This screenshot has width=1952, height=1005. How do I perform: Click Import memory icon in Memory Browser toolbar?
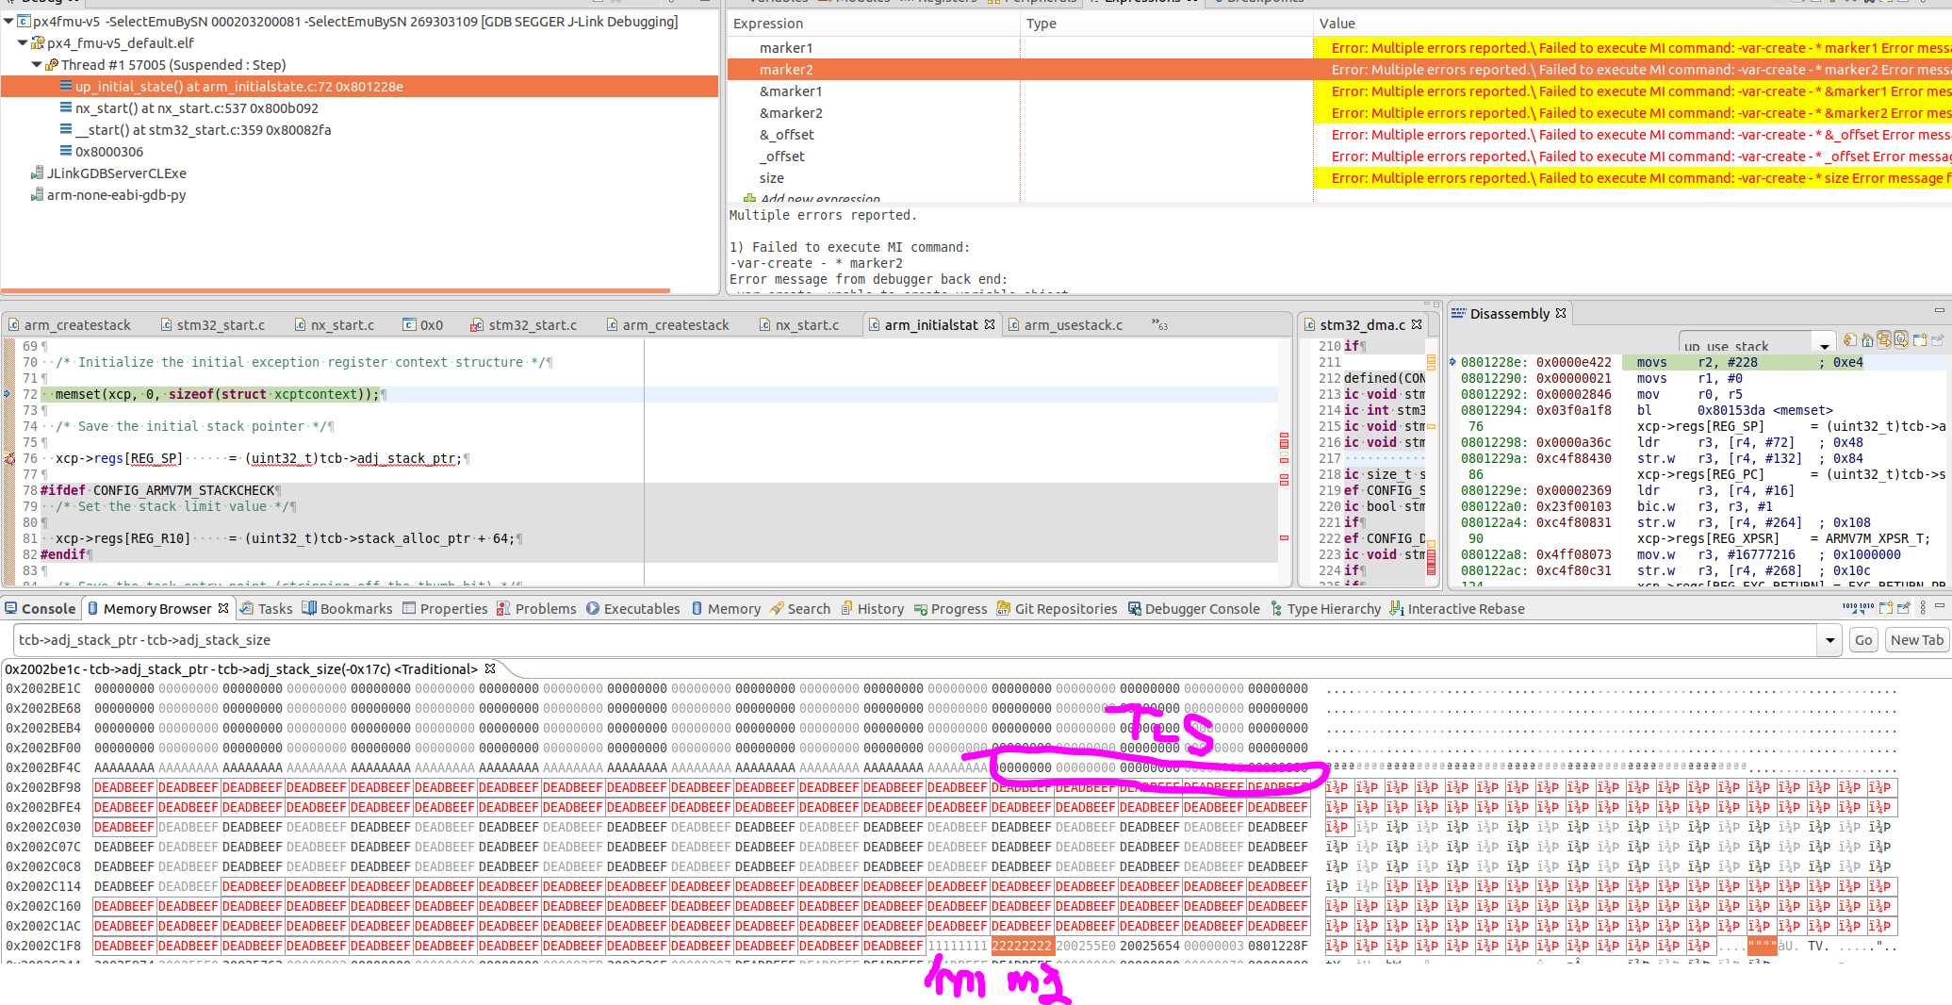pos(1850,608)
